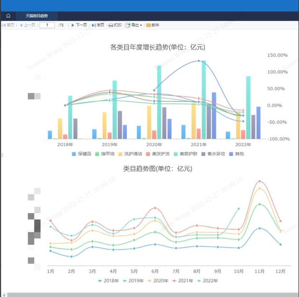
Task: Toggle 香水彩妆 series in chart legend
Action: coord(214,154)
